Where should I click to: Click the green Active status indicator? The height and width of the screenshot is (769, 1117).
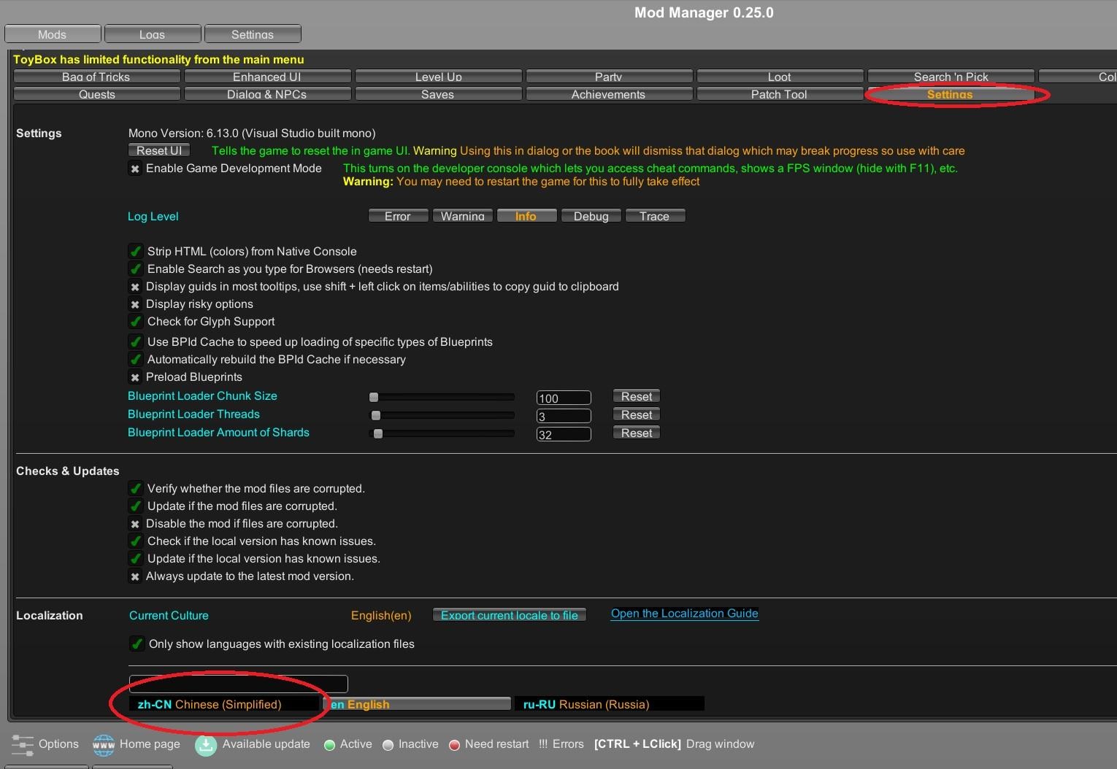click(x=329, y=744)
